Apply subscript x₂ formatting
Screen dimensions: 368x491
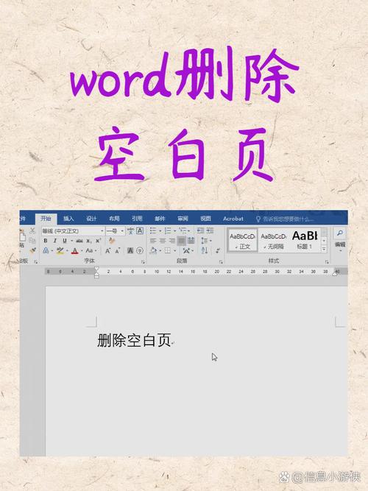[88, 241]
